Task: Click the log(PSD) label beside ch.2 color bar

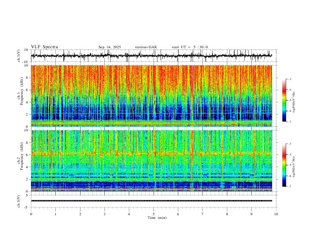Action: 294,167
